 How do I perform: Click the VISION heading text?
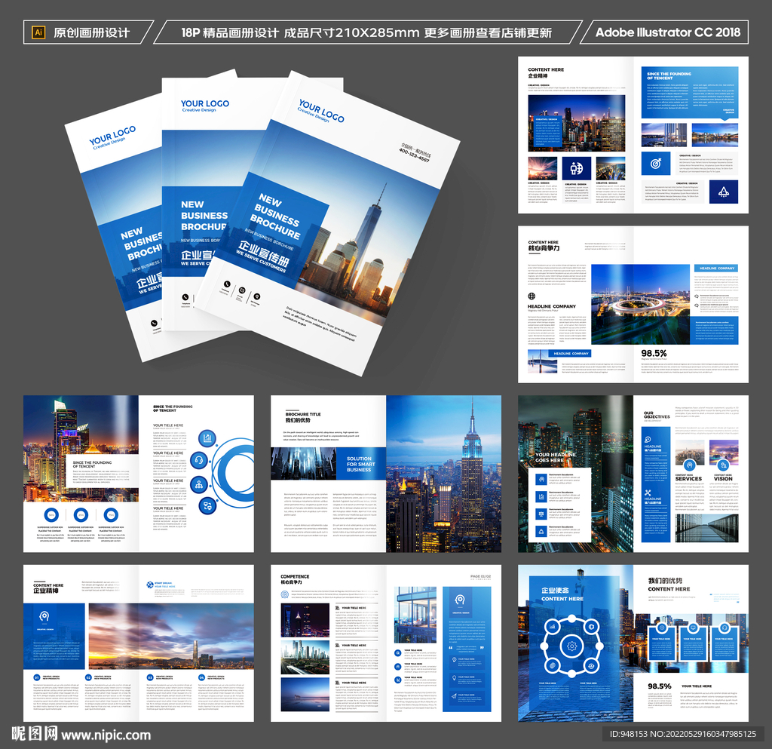[x=723, y=479]
